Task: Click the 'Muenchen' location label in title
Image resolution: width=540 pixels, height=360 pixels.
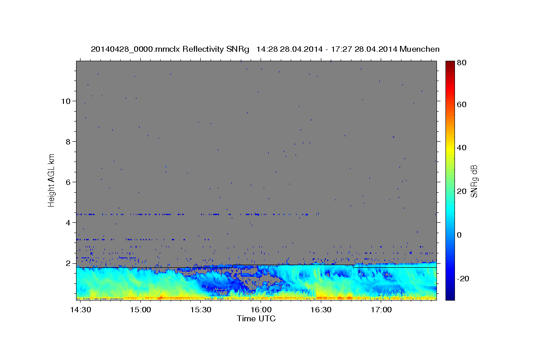Action: pos(419,49)
